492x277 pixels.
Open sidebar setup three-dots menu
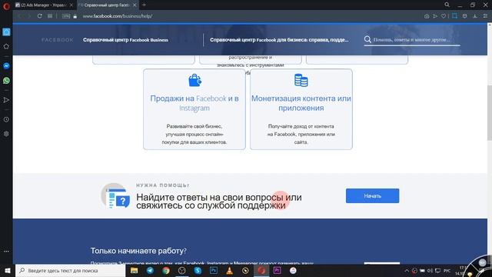(x=6, y=252)
